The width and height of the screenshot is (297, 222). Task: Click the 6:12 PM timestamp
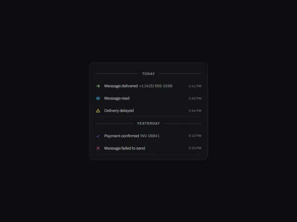point(195,136)
